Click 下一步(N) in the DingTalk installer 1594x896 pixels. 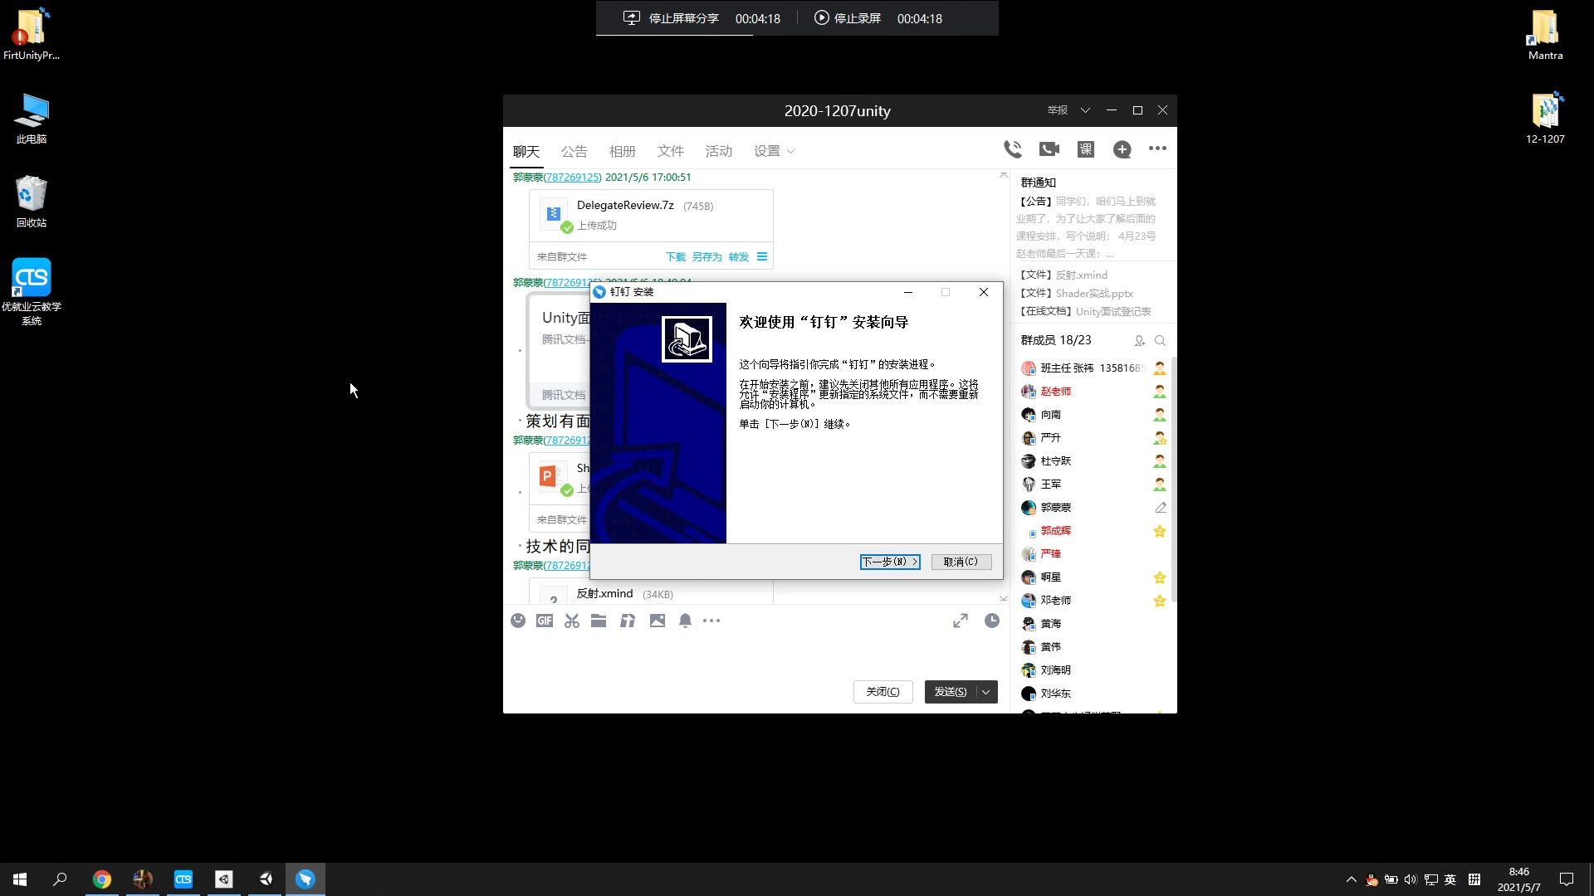tap(890, 562)
